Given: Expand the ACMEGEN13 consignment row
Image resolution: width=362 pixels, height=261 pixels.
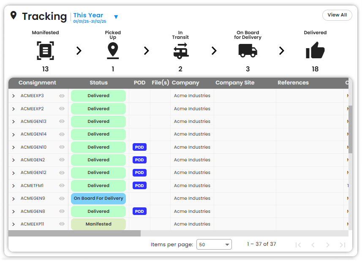Looking at the screenshot, I should (x=14, y=122).
